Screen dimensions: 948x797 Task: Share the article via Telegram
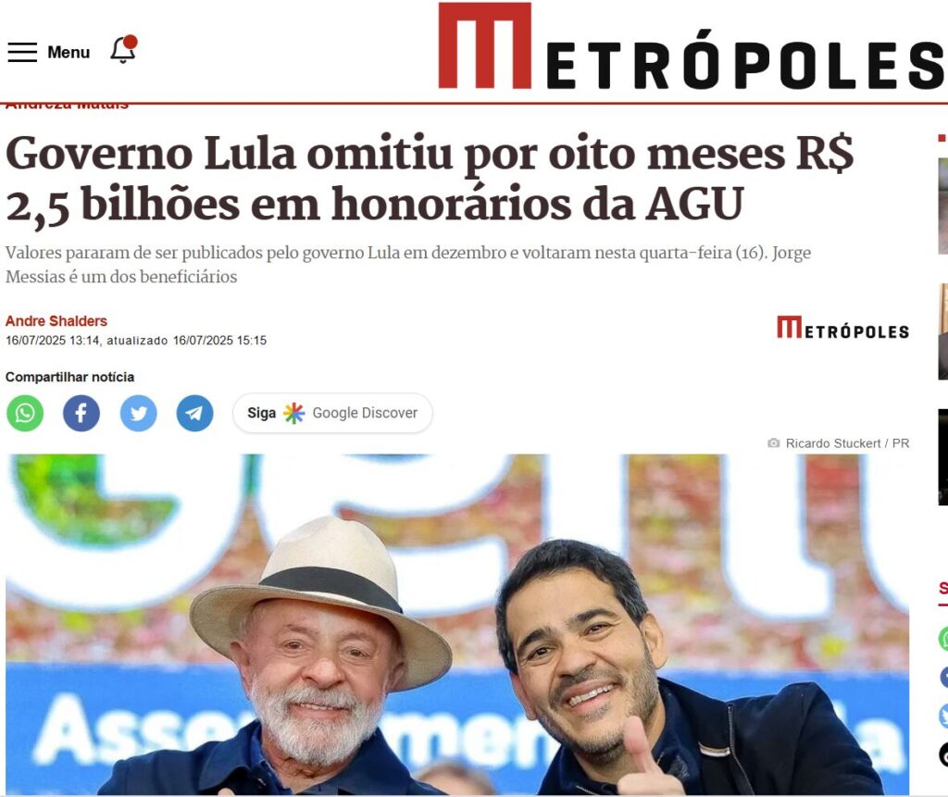point(194,413)
